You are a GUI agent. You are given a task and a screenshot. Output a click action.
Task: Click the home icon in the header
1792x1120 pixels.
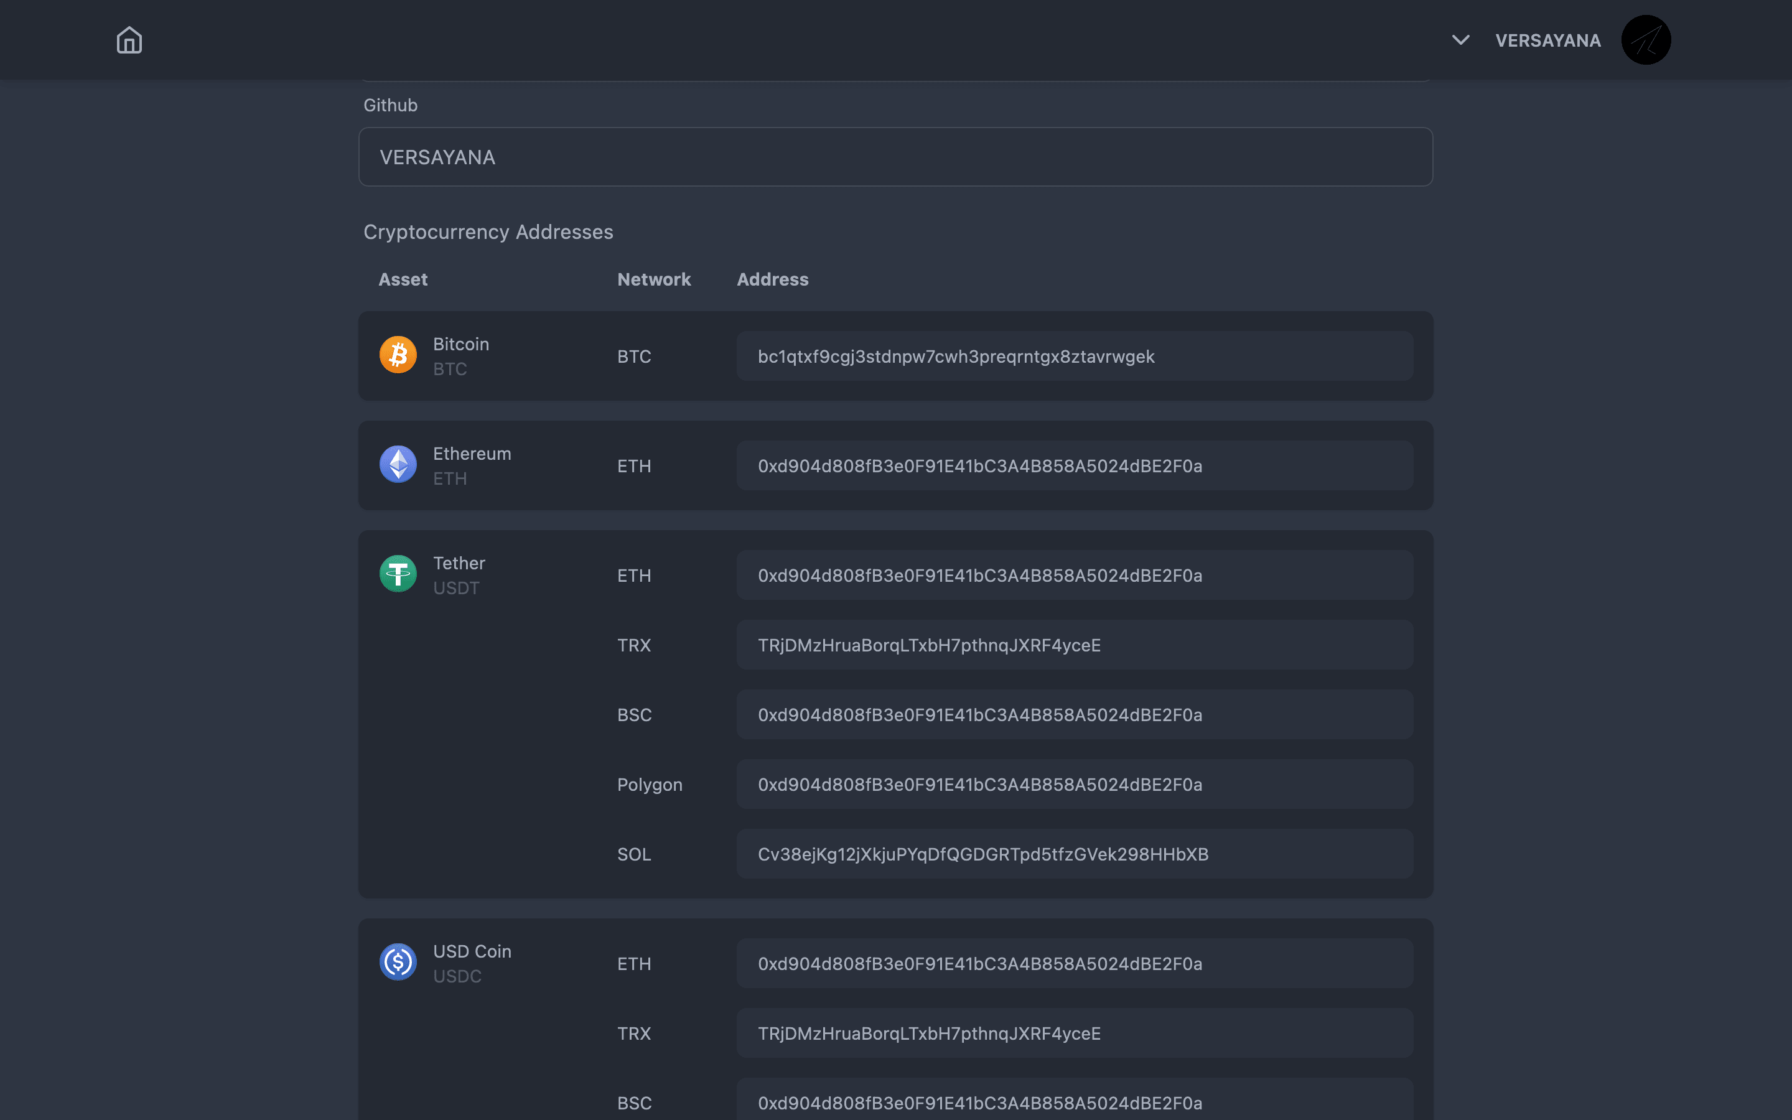129,40
